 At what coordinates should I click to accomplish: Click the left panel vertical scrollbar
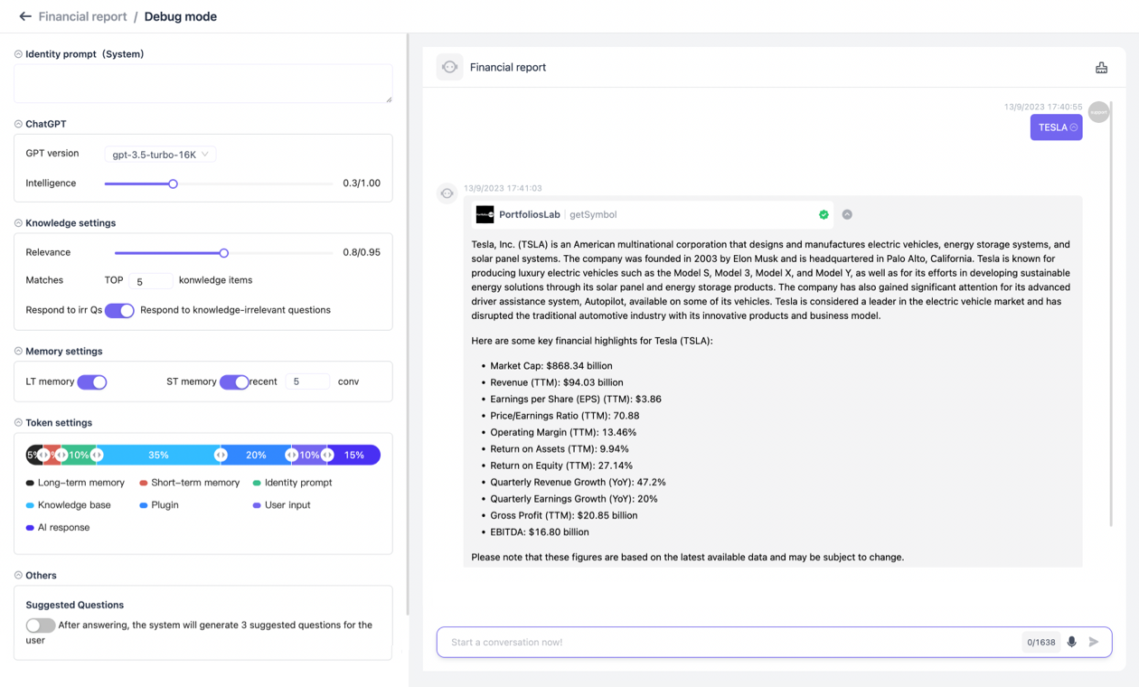408,325
